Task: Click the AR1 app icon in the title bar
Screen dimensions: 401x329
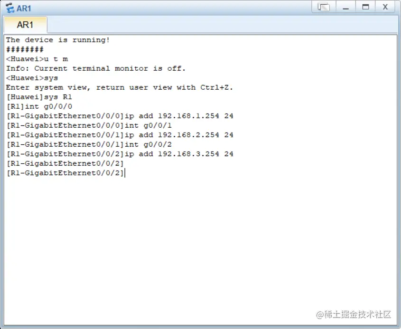Action: point(10,8)
